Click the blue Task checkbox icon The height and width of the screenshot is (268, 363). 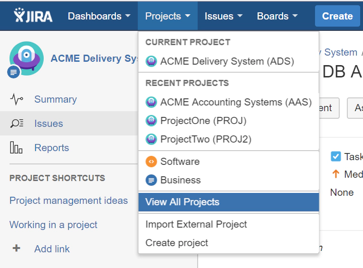pos(336,156)
